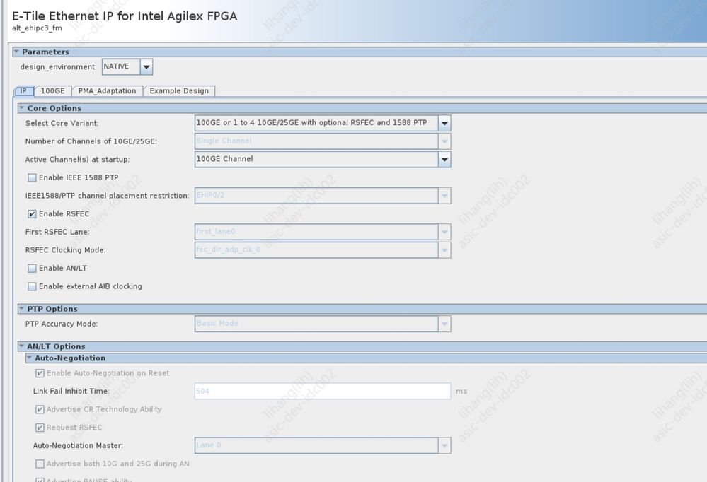Check Enable external AIB clocking

coord(32,286)
